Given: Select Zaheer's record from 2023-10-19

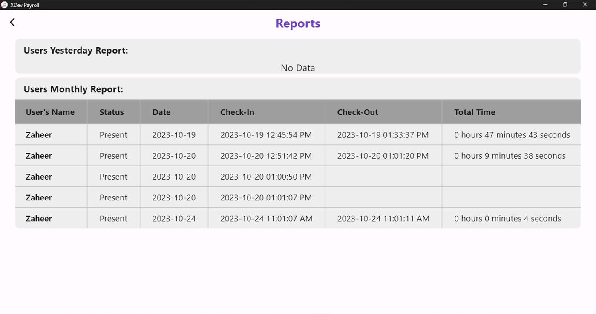Looking at the screenshot, I should 297,134.
